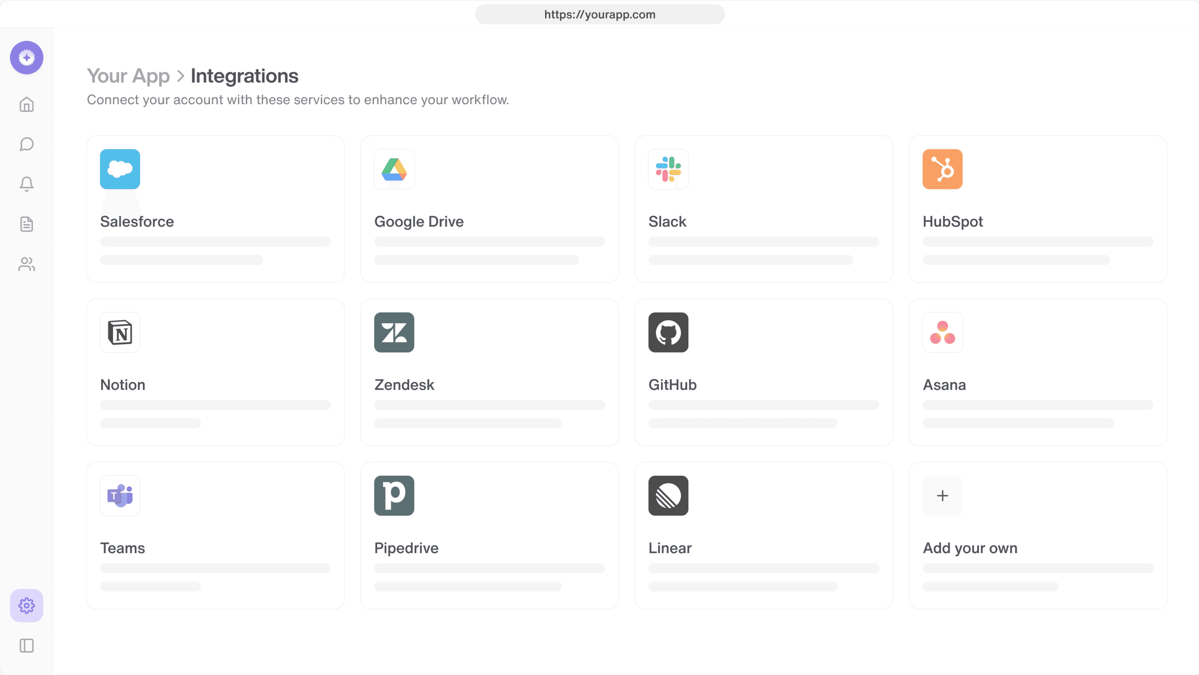Click the Google Drive icon
This screenshot has width=1199, height=675.
[x=394, y=169]
